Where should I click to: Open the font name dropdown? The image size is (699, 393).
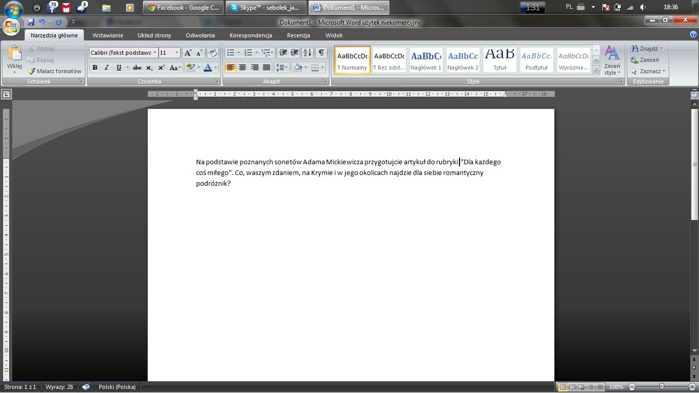tap(155, 53)
